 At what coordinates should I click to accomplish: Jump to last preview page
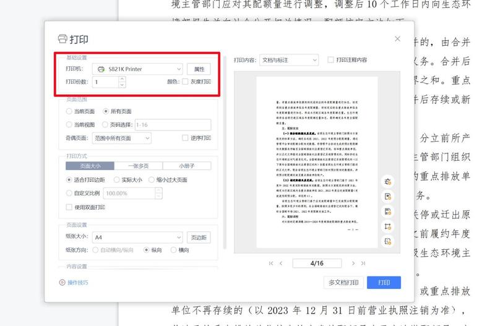[363, 263]
